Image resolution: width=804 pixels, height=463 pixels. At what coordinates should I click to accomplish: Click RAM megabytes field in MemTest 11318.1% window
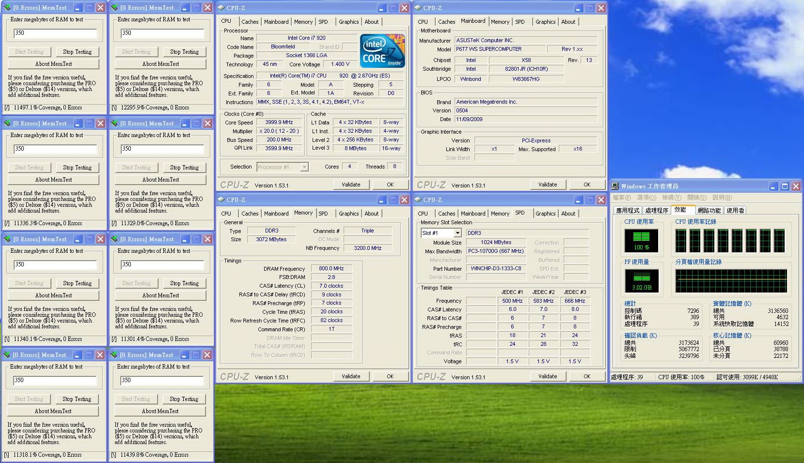coord(54,380)
